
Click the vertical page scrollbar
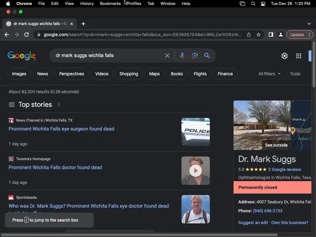(314, 64)
